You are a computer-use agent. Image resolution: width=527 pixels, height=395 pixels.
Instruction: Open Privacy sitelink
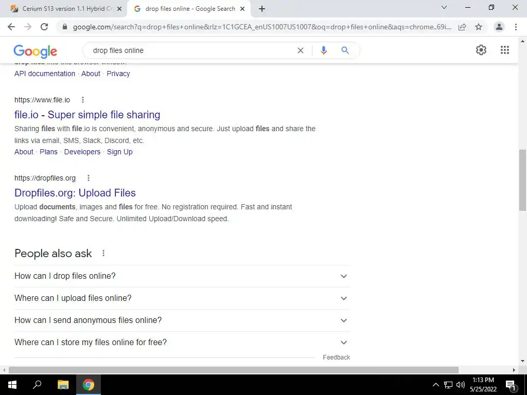point(118,74)
